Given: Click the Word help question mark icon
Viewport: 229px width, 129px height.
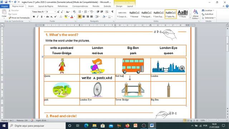Looking at the screenshot, I should tap(227, 6).
